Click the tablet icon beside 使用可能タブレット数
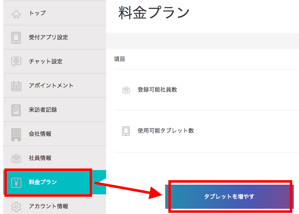The width and height of the screenshot is (299, 214). point(126,131)
